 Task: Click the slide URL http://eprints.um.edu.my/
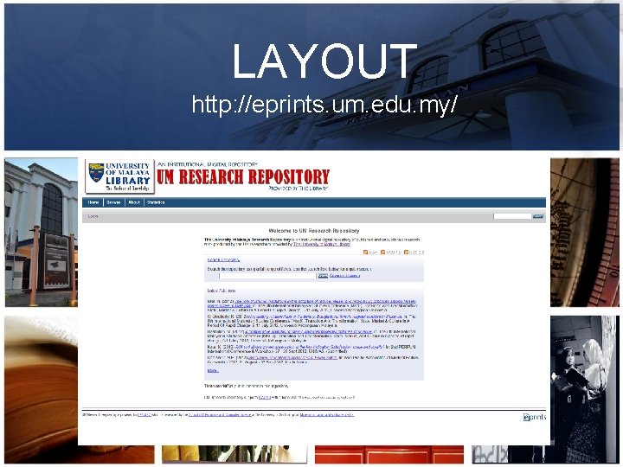point(324,105)
